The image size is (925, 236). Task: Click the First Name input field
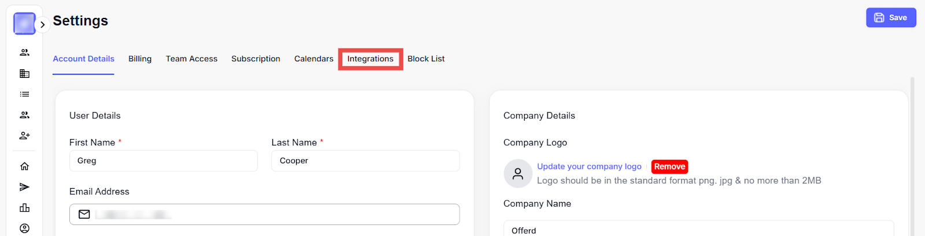coord(163,161)
